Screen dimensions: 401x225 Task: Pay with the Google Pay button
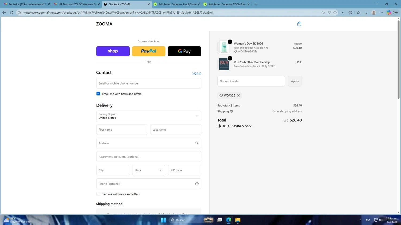click(184, 51)
